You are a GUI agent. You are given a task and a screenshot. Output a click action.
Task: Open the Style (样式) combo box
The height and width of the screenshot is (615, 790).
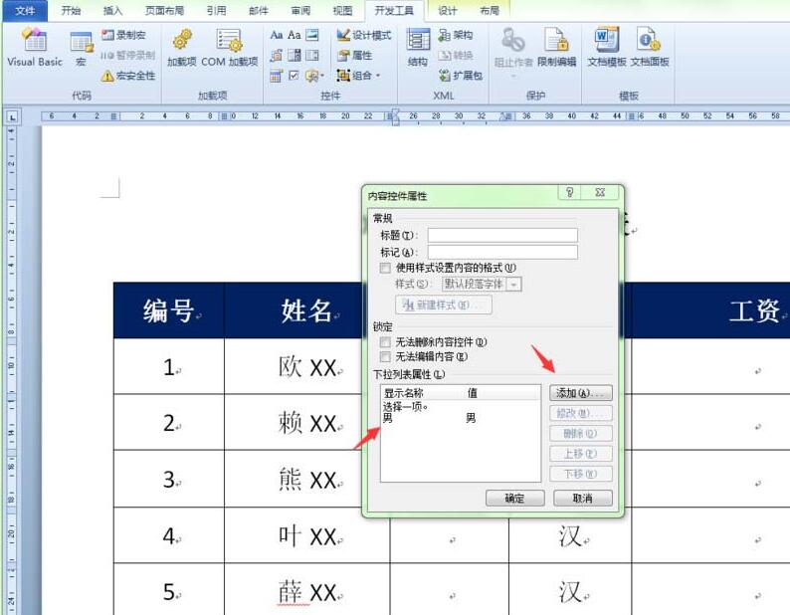[x=482, y=285]
